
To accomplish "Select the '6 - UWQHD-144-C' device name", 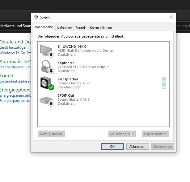I will (72, 47).
